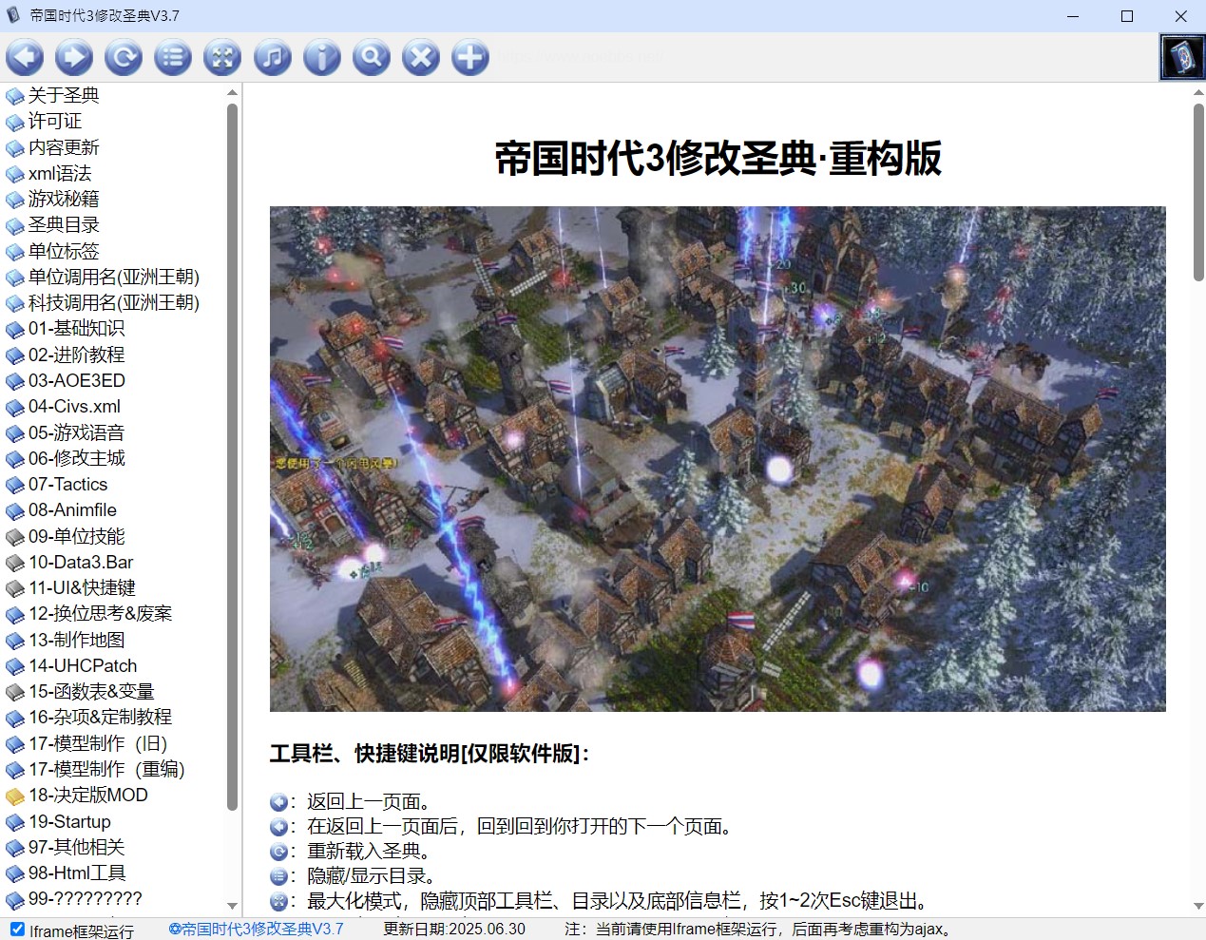Click the 帝国时代3修改圣典V3.7 status bar link
The height and width of the screenshot is (940, 1206).
[256, 929]
